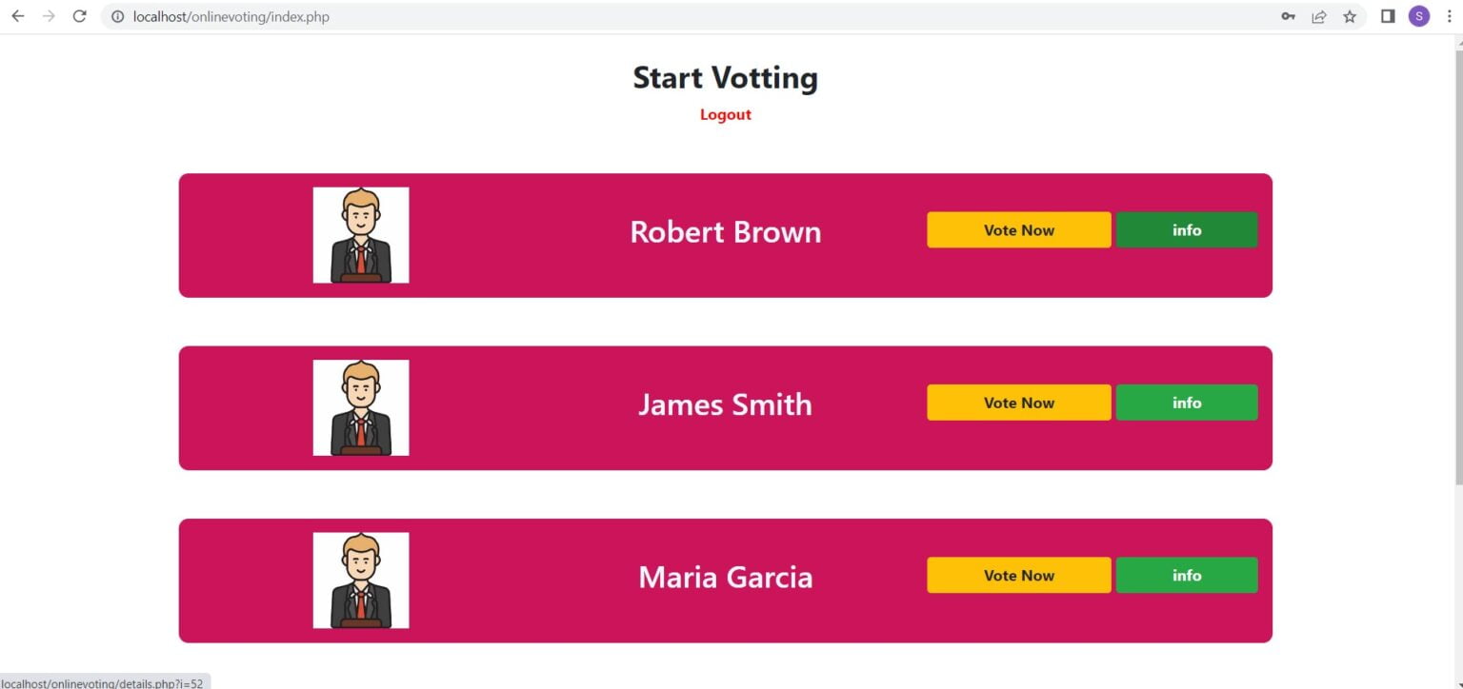Click the browser back arrow
The width and height of the screenshot is (1463, 689).
point(17,16)
